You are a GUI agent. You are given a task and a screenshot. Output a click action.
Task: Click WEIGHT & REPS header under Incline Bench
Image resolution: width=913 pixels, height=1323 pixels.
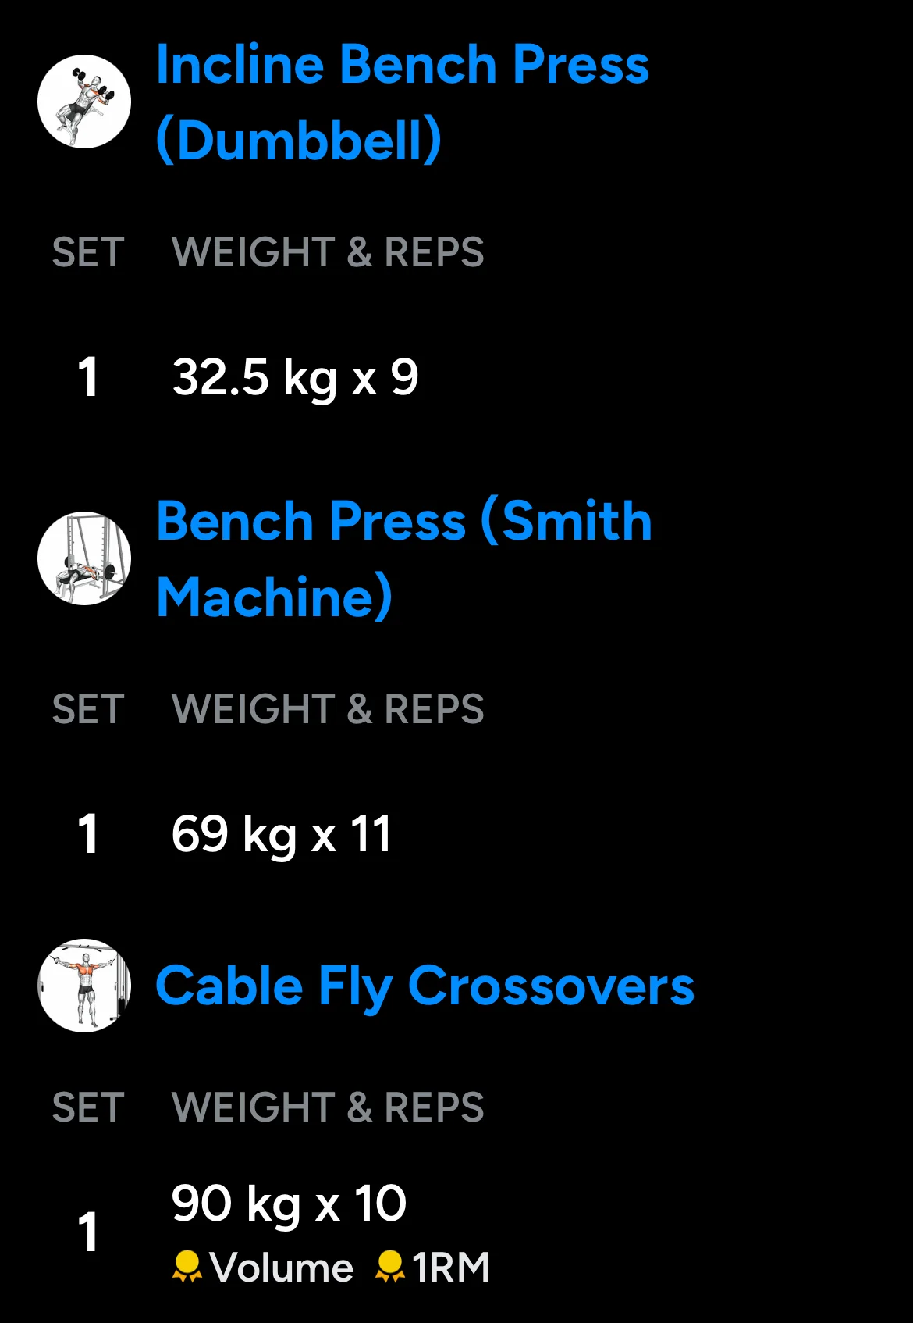pyautogui.click(x=328, y=252)
